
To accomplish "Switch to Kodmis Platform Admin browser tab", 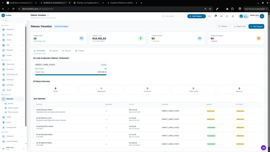I will pyautogui.click(x=122, y=3).
